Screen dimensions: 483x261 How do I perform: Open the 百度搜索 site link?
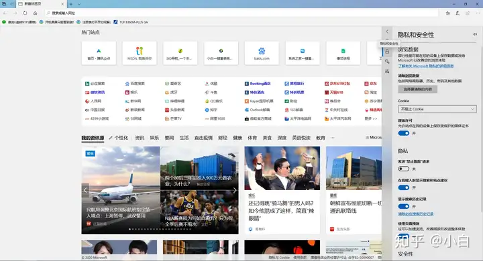[x=135, y=83]
